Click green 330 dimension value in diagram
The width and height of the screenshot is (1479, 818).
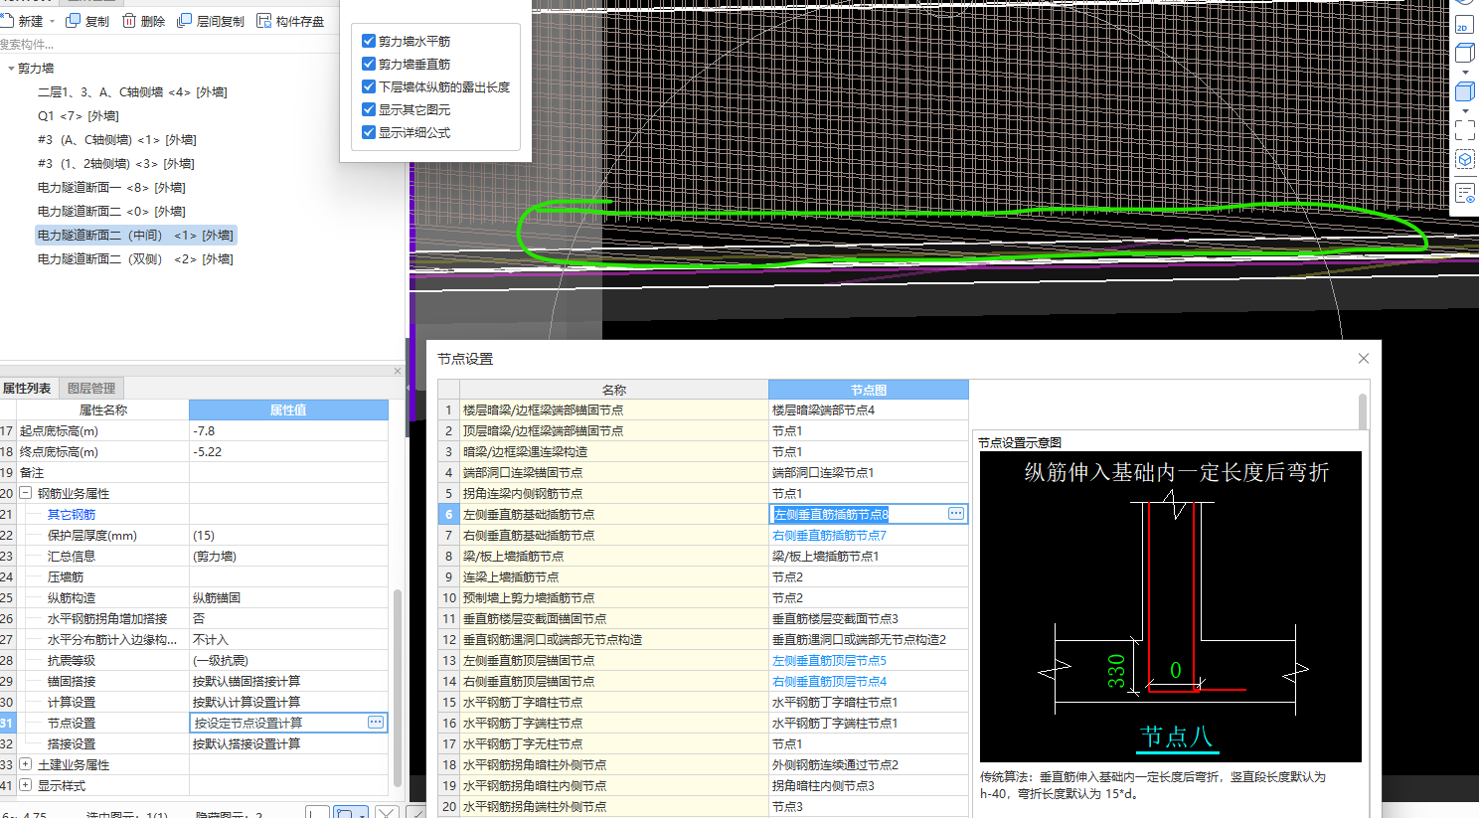click(x=1116, y=671)
